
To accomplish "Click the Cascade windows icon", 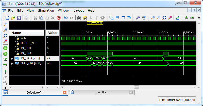I will (x=111, y=18).
